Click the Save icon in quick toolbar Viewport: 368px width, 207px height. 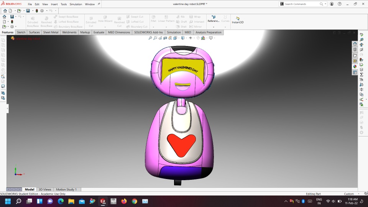point(28,11)
